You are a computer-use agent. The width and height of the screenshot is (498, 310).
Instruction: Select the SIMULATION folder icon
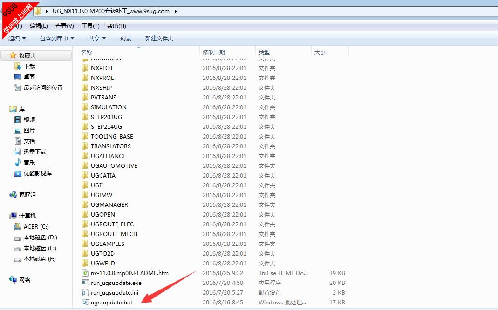(x=85, y=107)
